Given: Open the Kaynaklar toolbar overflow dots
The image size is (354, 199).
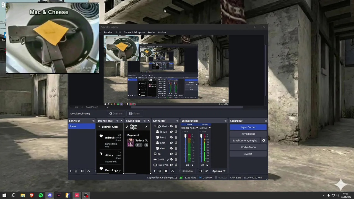Looking at the screenshot, I should point(179,171).
